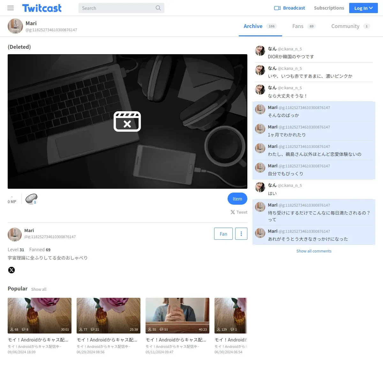This screenshot has height=381, width=383.
Task: Click Mari's avatar in page header
Action: coord(15,26)
